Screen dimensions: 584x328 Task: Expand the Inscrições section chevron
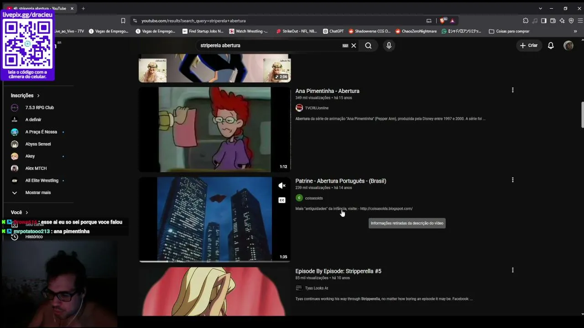click(38, 96)
